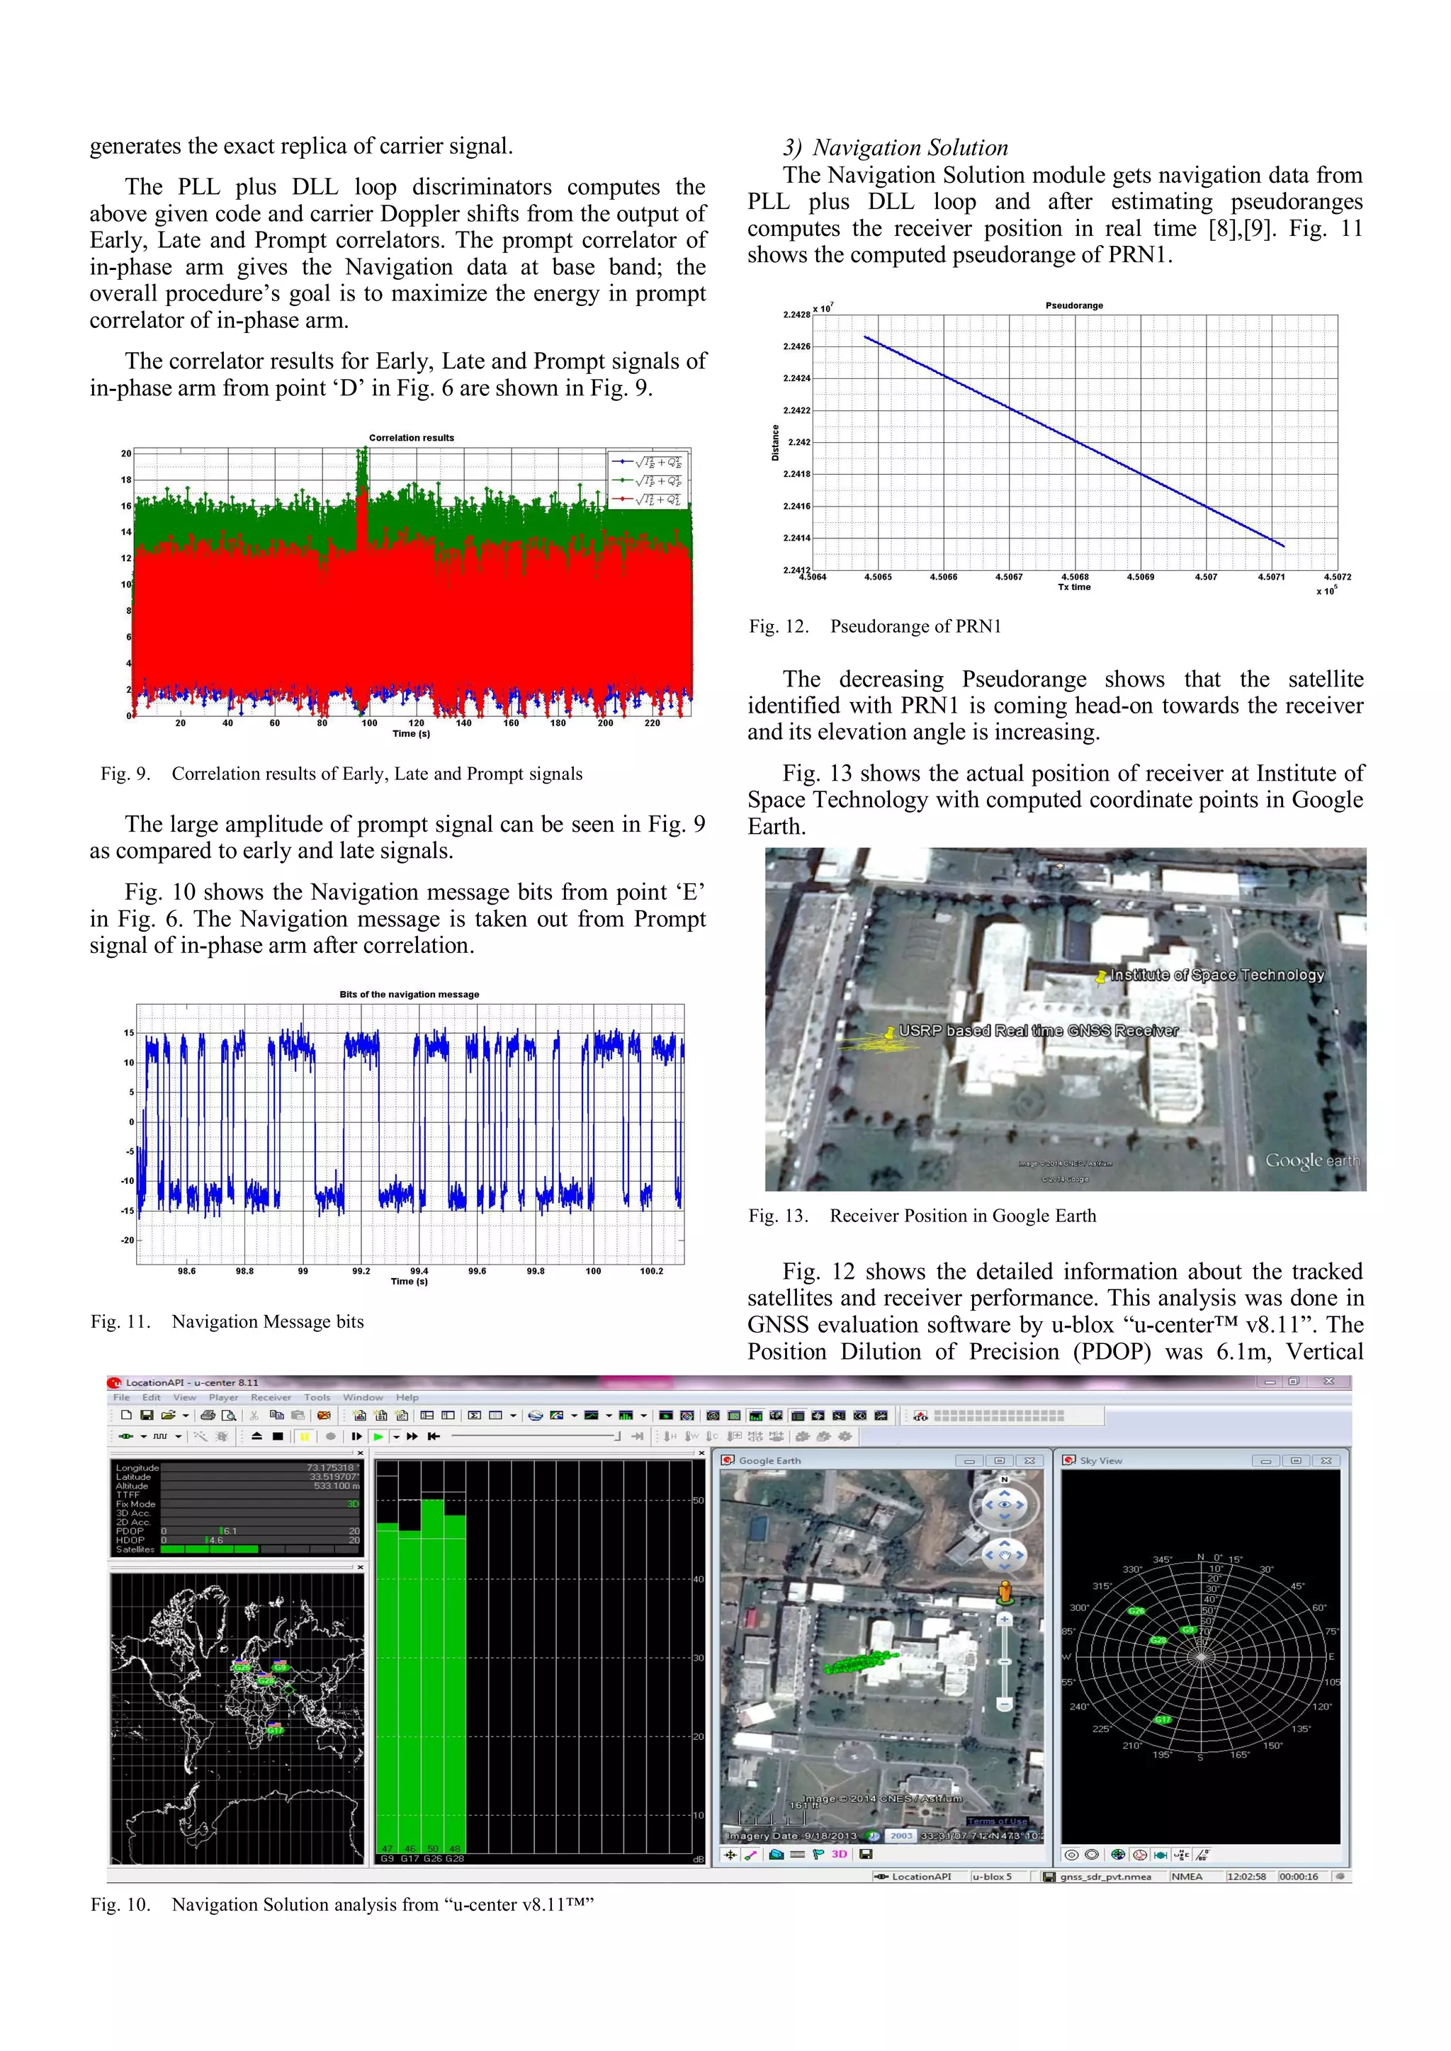Toggle the compass directions icon in Sky View
Screen dimensions: 1451x2051
(1181, 1855)
